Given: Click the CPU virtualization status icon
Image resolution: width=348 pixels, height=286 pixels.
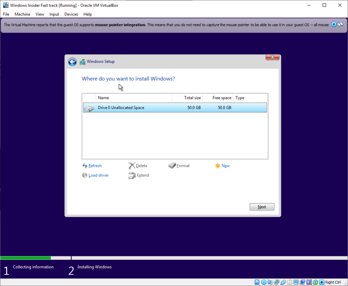Looking at the screenshot, I should click(309, 282).
